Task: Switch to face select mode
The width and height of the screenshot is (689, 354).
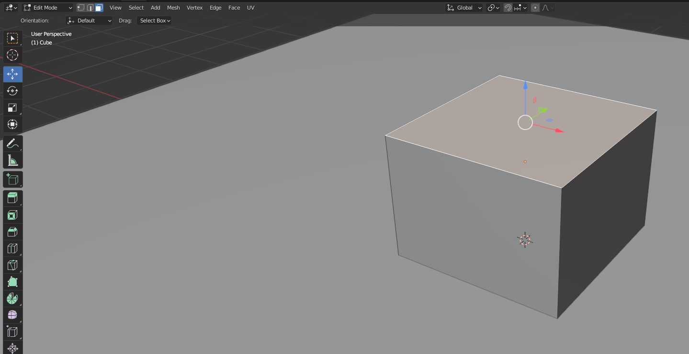Action: coord(99,8)
